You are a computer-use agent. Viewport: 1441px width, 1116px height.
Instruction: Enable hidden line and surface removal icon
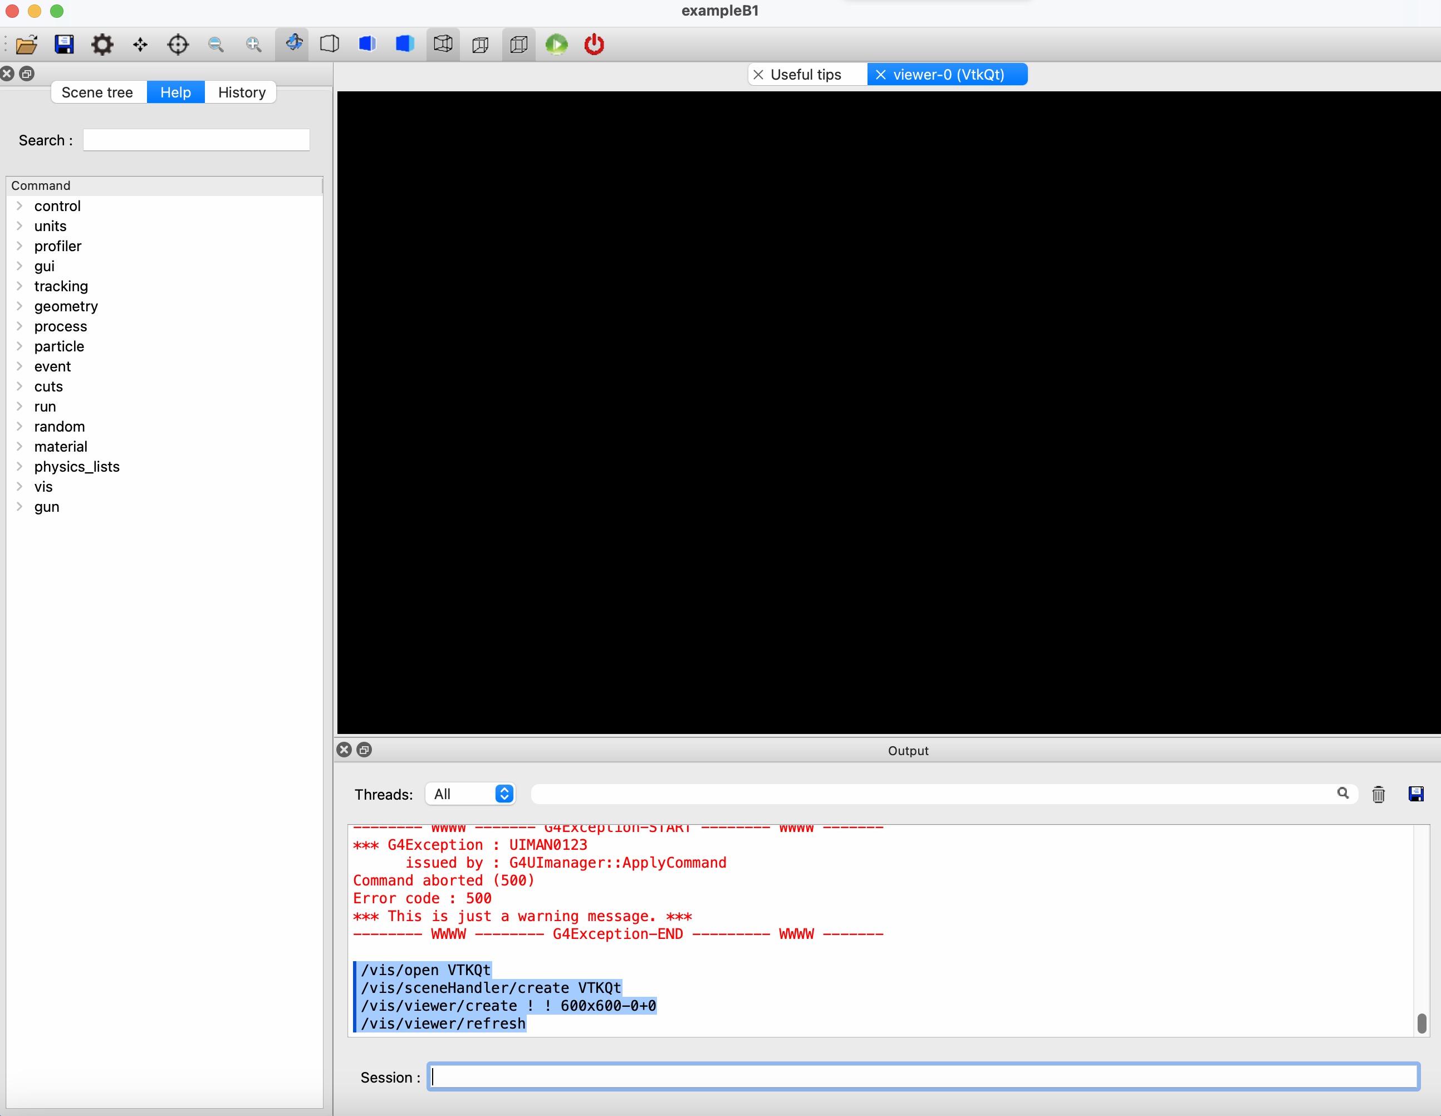coord(367,45)
